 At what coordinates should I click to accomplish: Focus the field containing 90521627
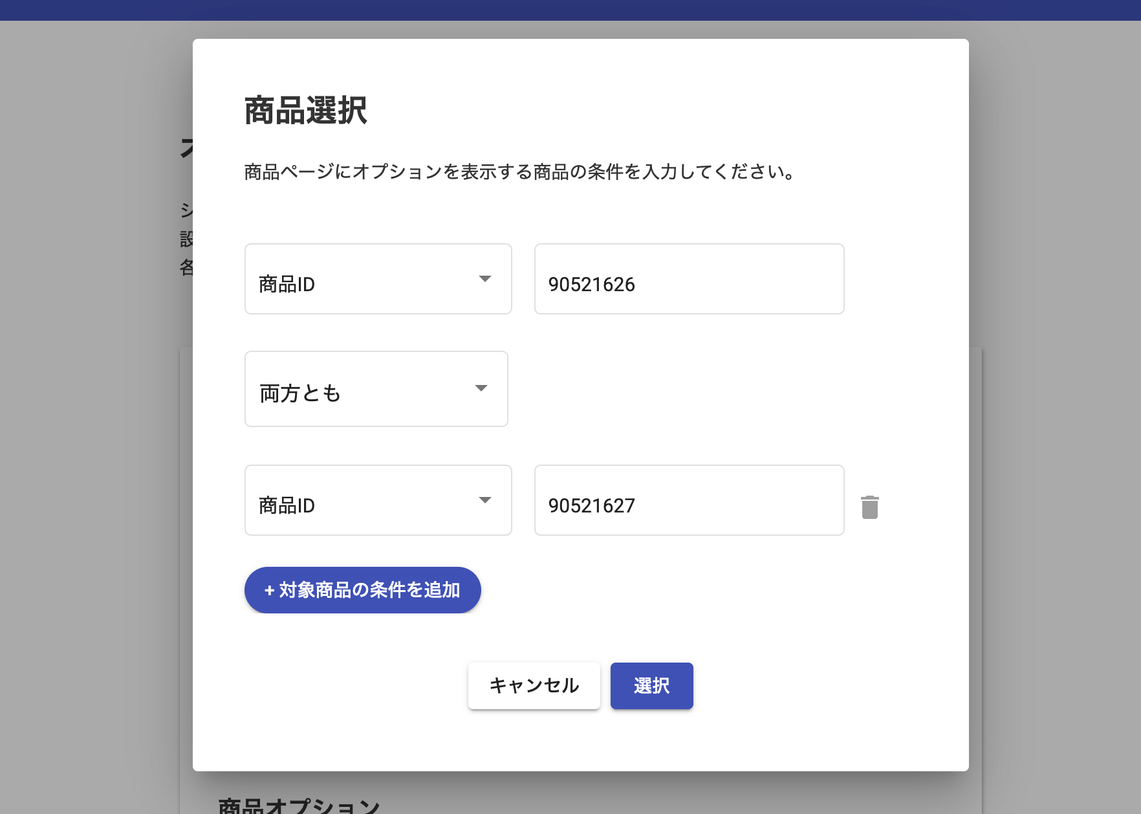[690, 500]
